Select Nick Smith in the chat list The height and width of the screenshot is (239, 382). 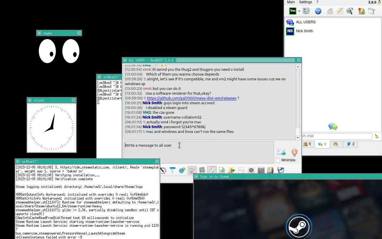[333, 31]
